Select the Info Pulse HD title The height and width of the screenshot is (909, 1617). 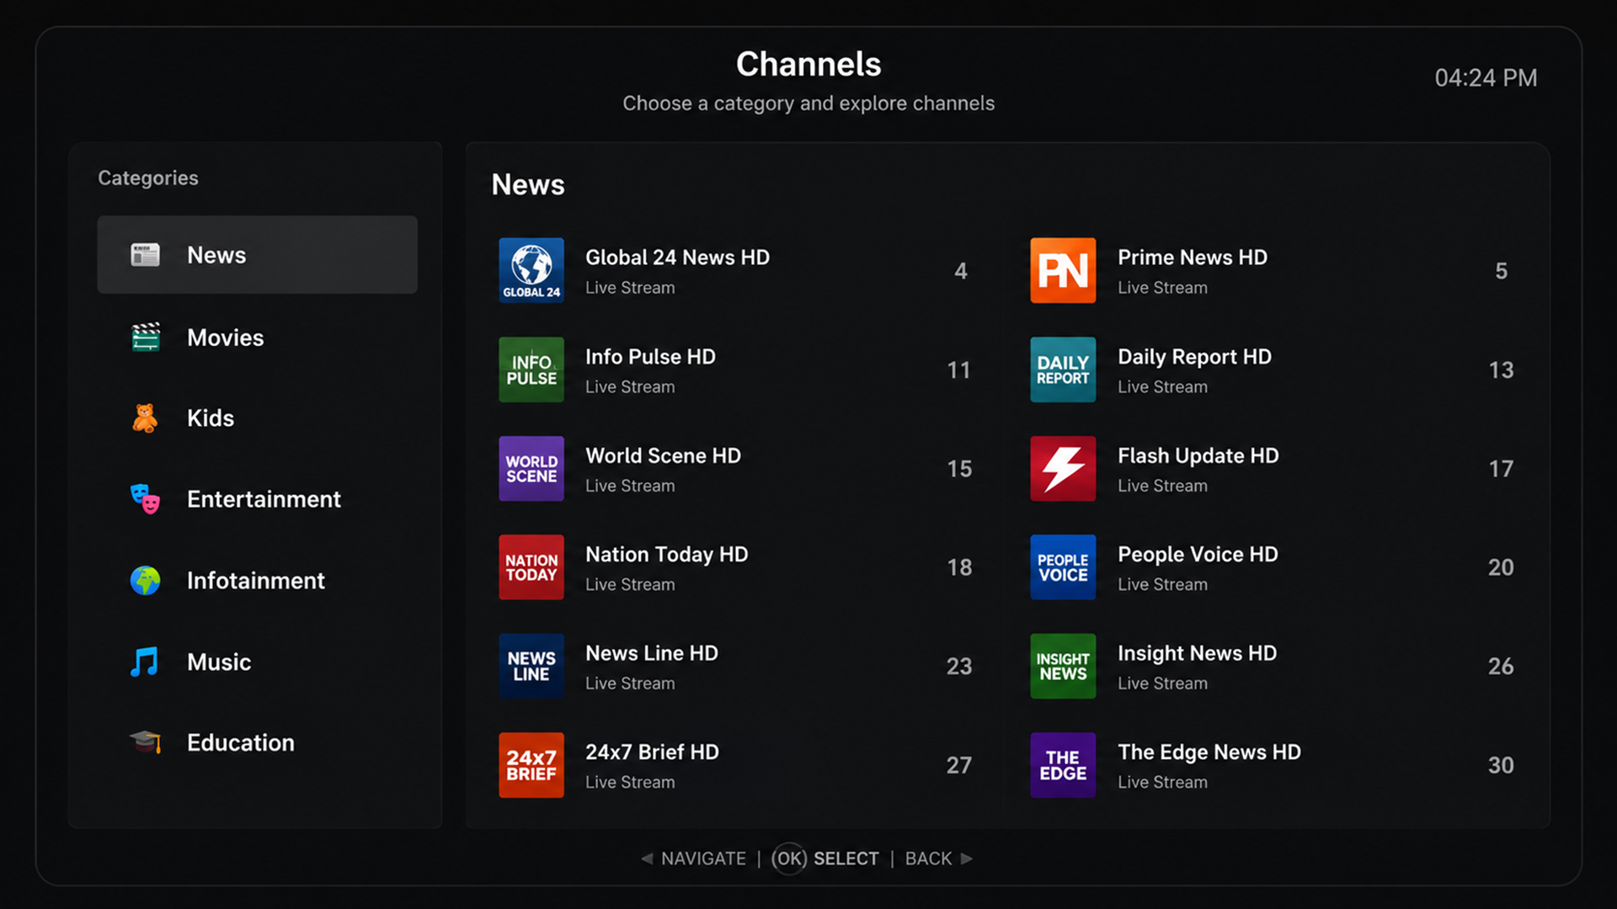[650, 357]
